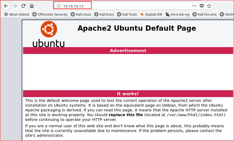The width and height of the screenshot is (234, 141).
Task: Show site information for 10.10.10.13
Action: (x=59, y=6)
